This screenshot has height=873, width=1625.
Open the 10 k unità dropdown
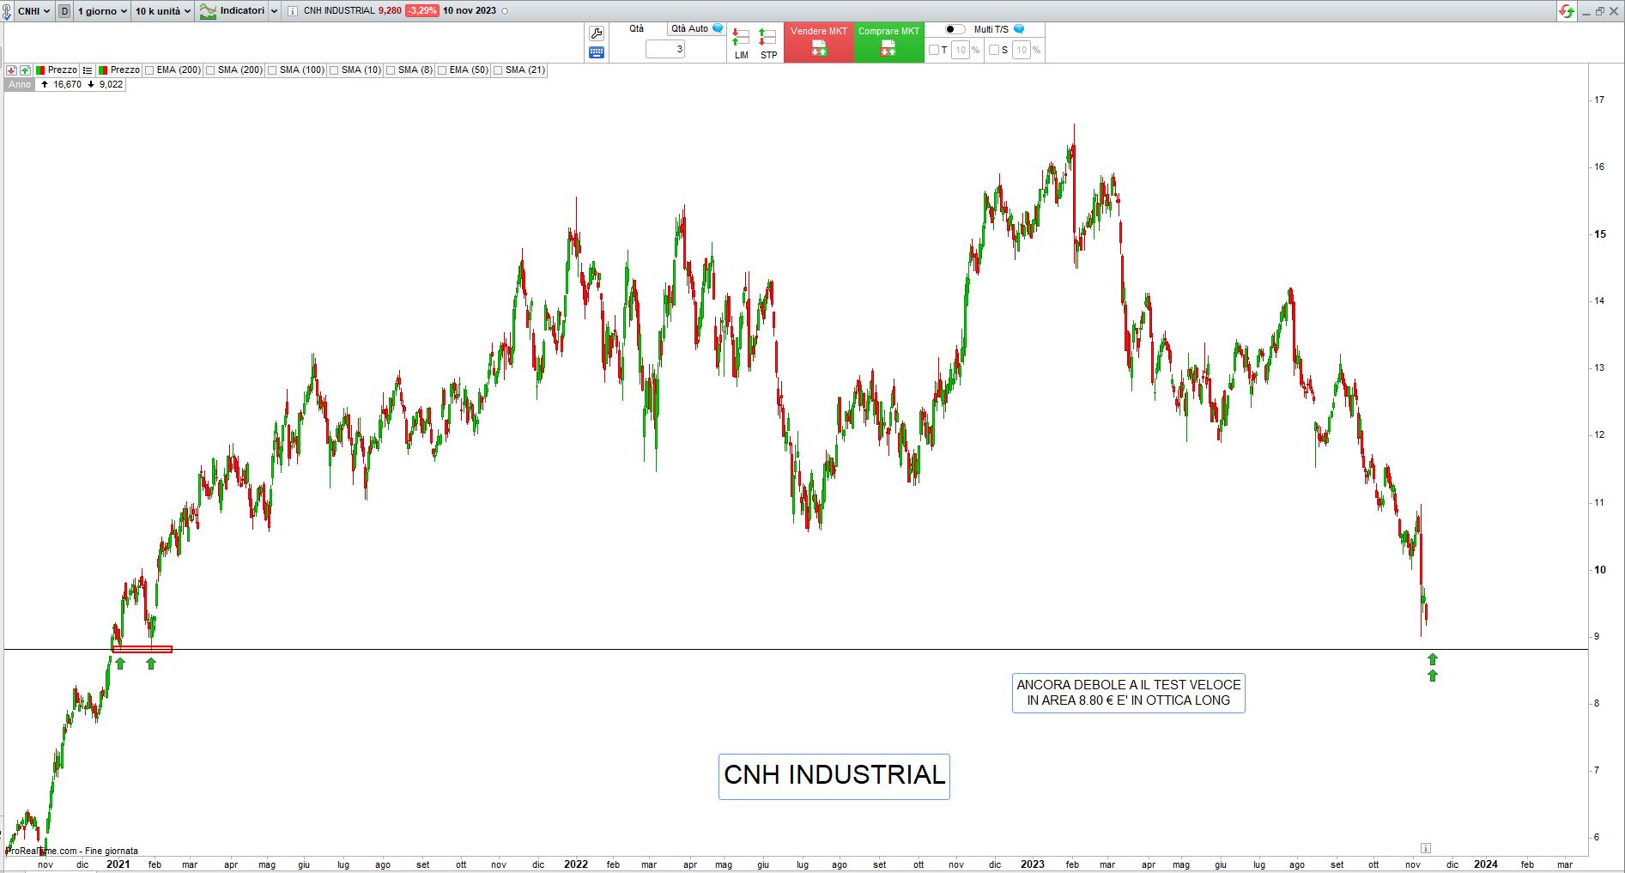coord(162,11)
